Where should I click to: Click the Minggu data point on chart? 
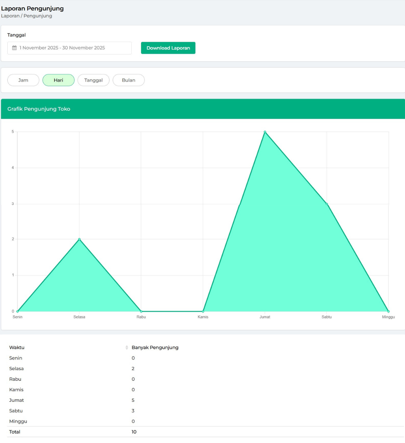[x=388, y=311]
